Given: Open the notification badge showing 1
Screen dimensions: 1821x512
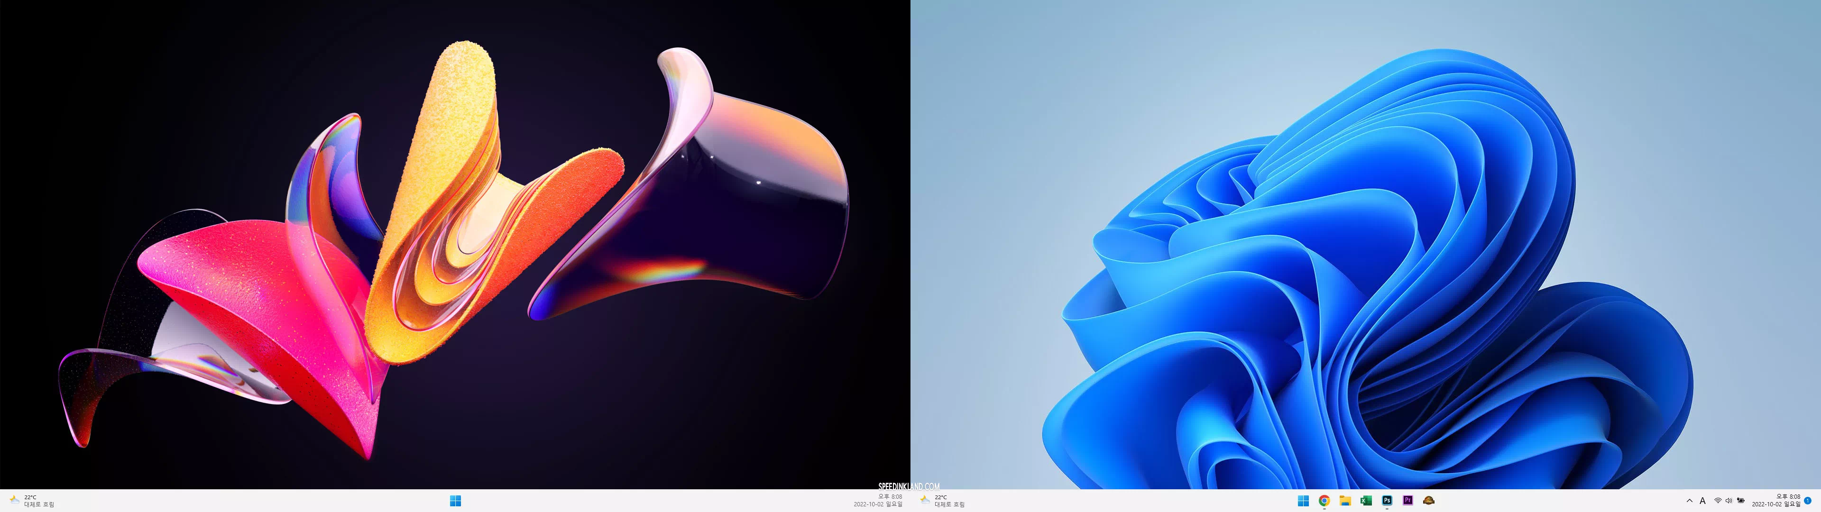Looking at the screenshot, I should [x=1808, y=501].
